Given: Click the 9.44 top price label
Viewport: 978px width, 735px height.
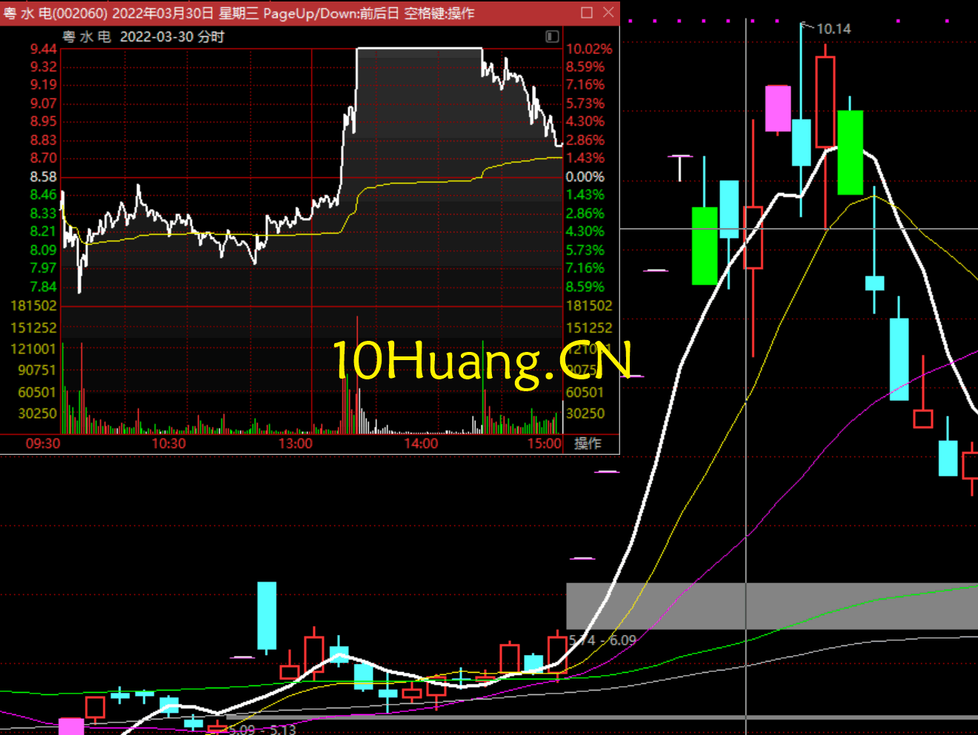Looking at the screenshot, I should 43,49.
